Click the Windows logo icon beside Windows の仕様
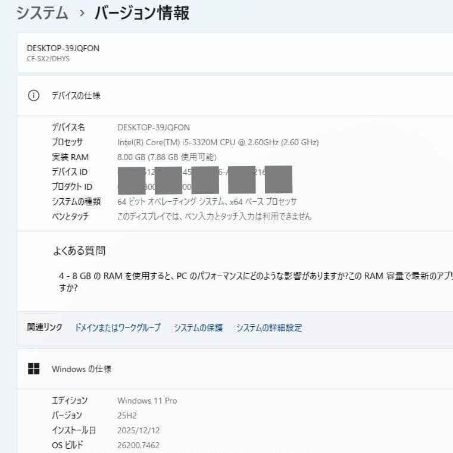Image resolution: width=453 pixels, height=453 pixels. point(33,368)
